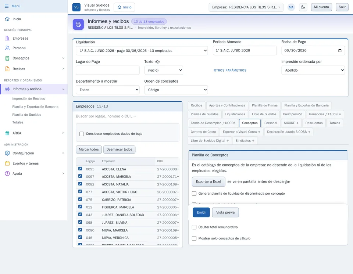Open Departamento a mostrar dropdown
This screenshot has width=353, height=274.
tap(108, 90)
